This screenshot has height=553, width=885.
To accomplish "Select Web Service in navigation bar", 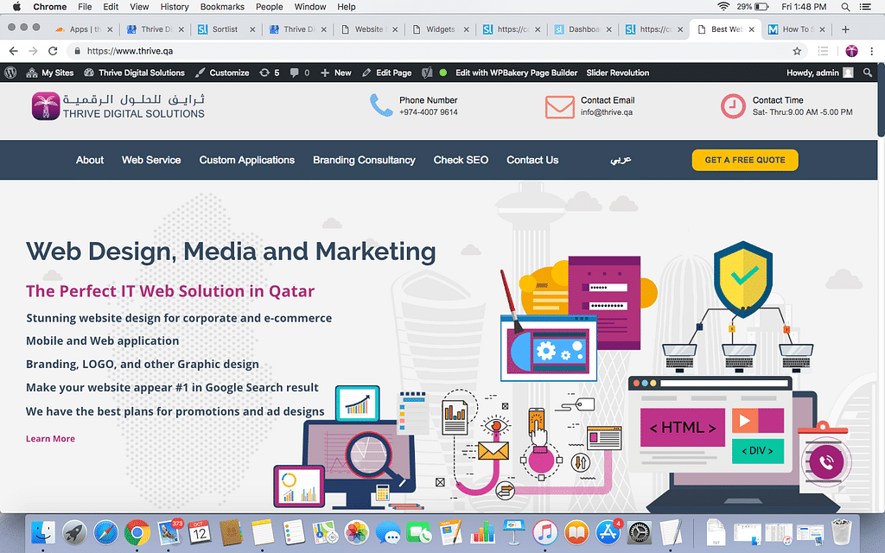I will point(151,160).
